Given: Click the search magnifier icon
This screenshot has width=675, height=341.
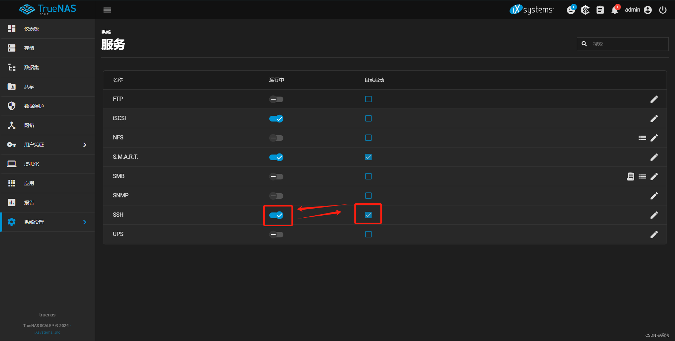Looking at the screenshot, I should pyautogui.click(x=584, y=44).
